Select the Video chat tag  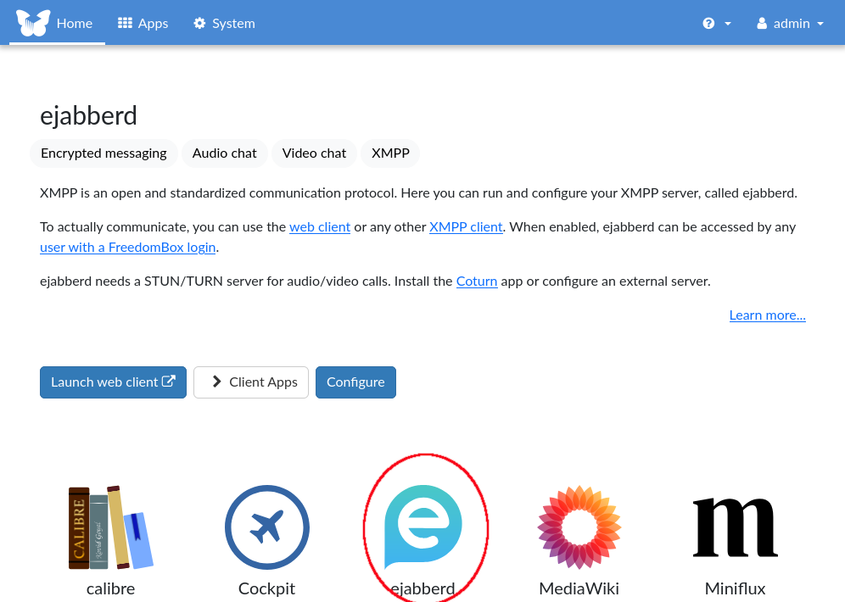click(x=314, y=153)
